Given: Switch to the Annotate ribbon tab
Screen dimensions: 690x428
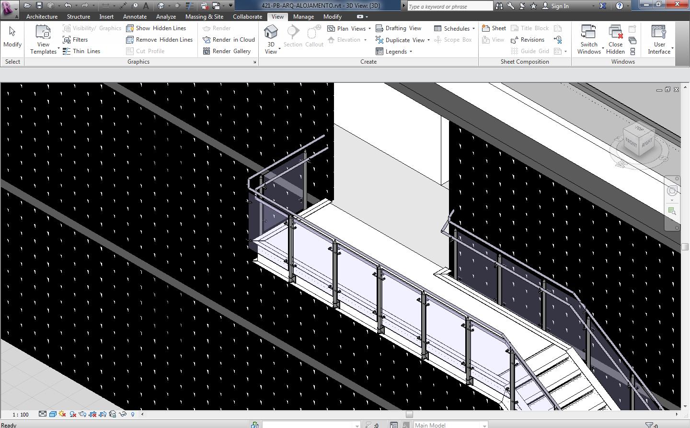Looking at the screenshot, I should pos(135,16).
